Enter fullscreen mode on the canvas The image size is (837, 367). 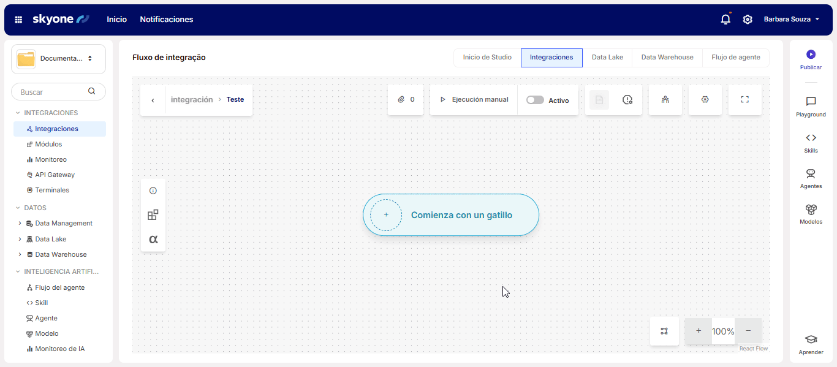tap(745, 99)
